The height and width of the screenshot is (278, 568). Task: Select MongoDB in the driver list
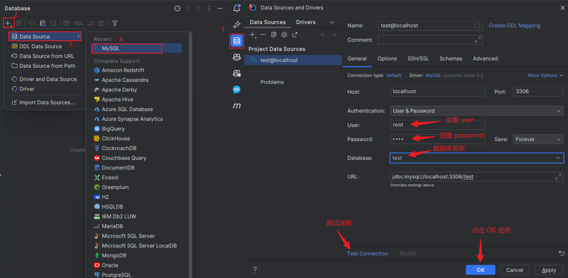(x=136, y=255)
